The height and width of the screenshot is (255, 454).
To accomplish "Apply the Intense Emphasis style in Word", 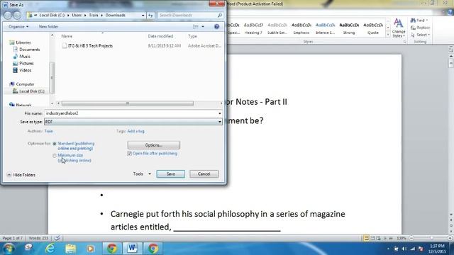I will point(325,28).
